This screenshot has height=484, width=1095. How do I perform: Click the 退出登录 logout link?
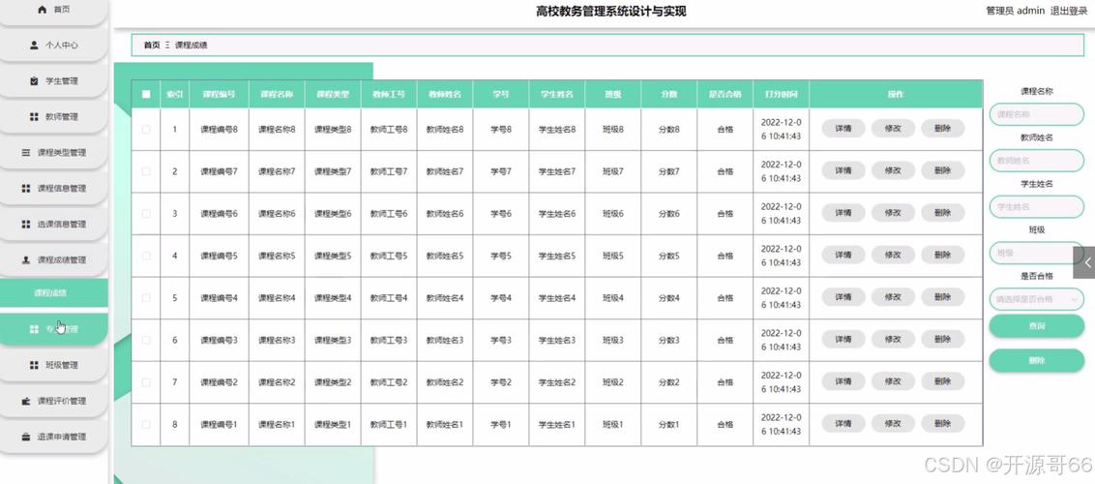click(1069, 11)
